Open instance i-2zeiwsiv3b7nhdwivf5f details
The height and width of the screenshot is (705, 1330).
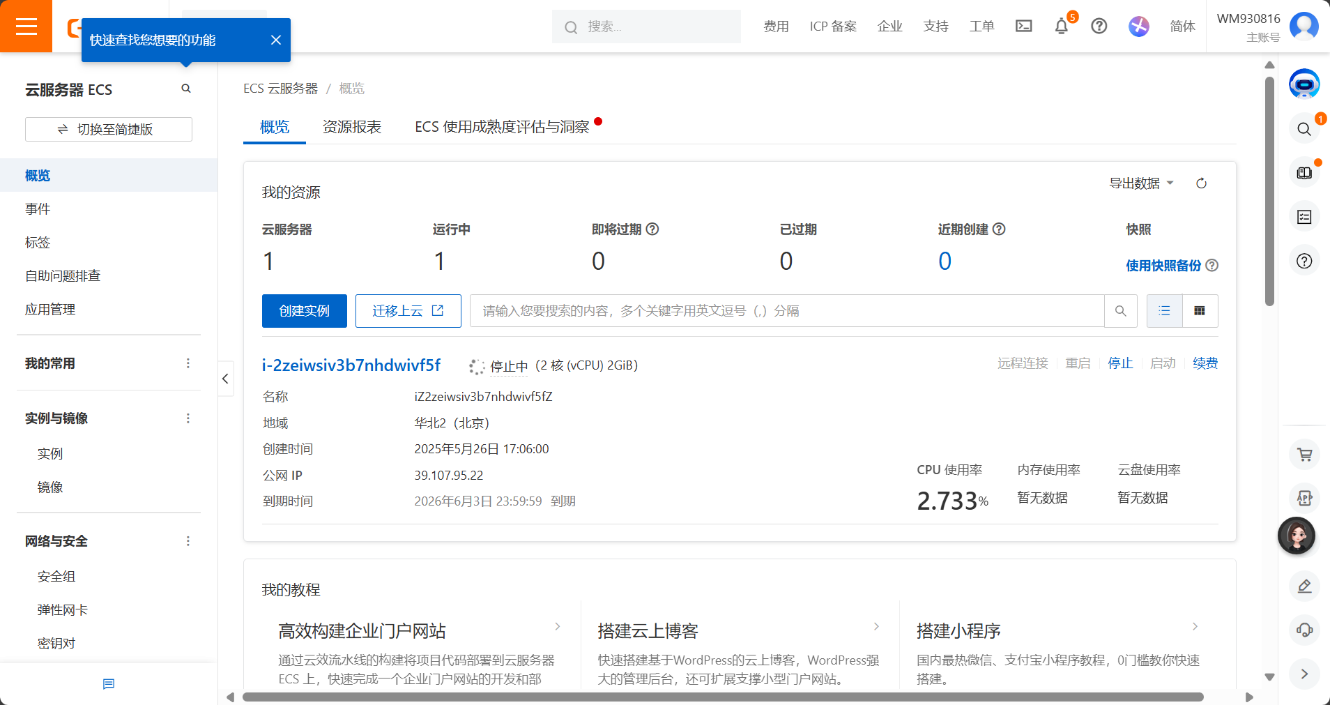click(x=351, y=365)
